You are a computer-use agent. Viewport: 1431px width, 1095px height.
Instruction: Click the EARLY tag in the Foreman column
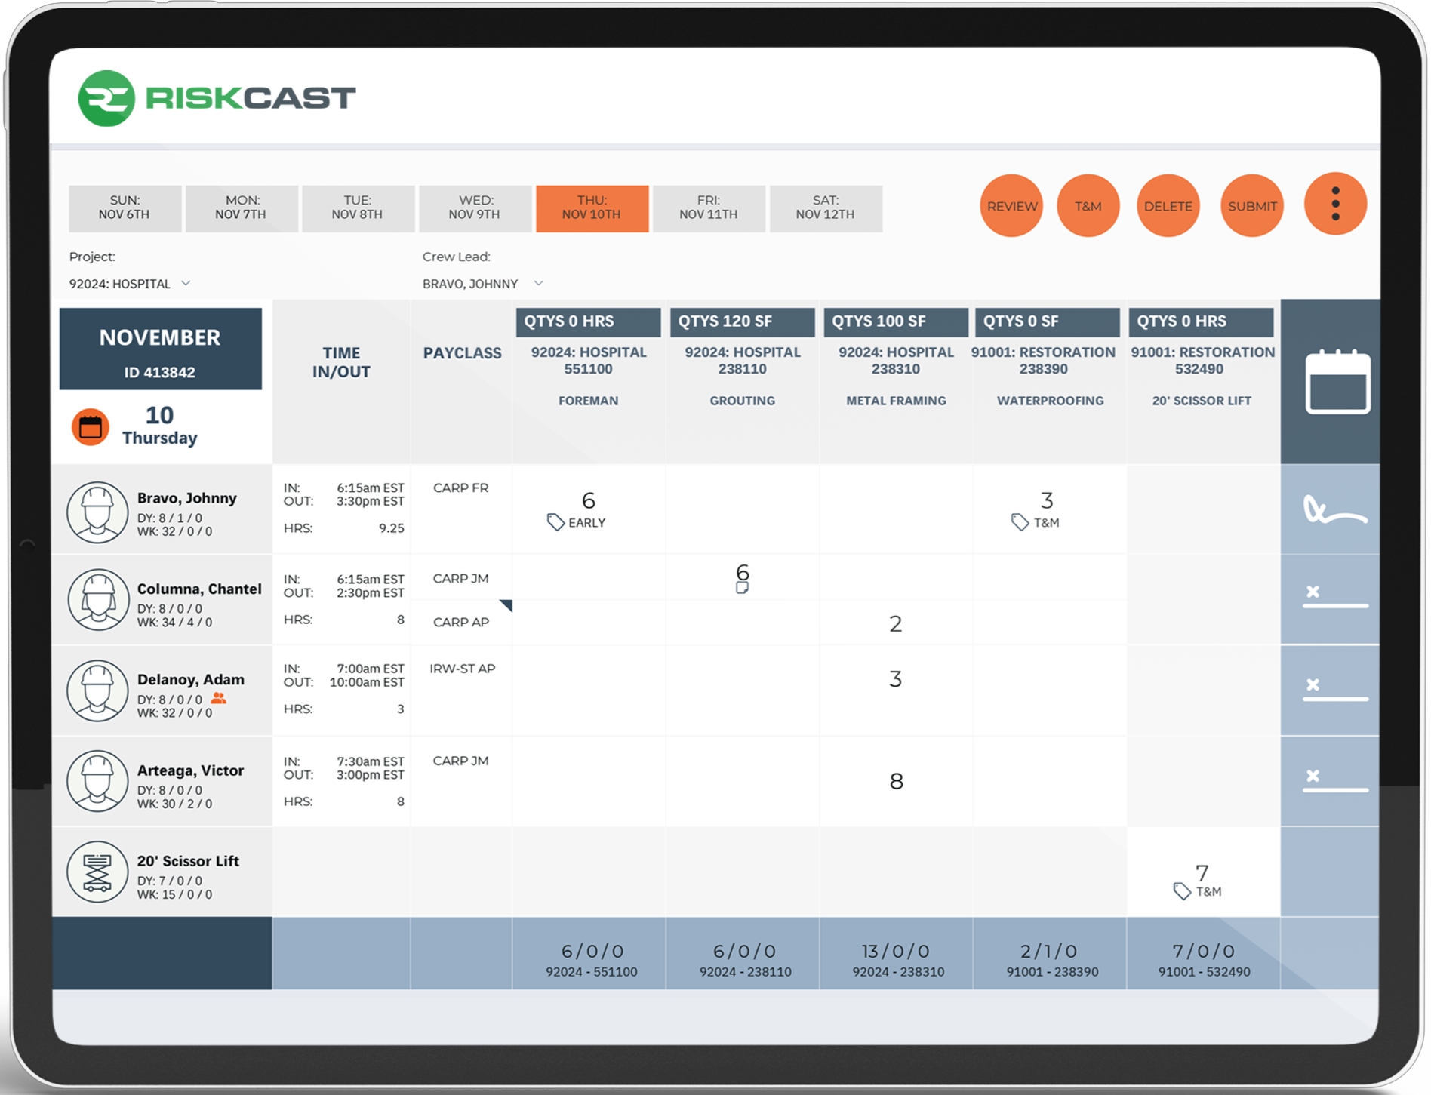[x=577, y=521]
